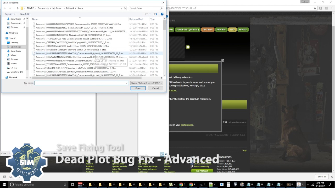Select Autosave1 SanctuaryHillsWorld_000035 save file
Viewport: 335px width, 188px height.
(71, 50)
